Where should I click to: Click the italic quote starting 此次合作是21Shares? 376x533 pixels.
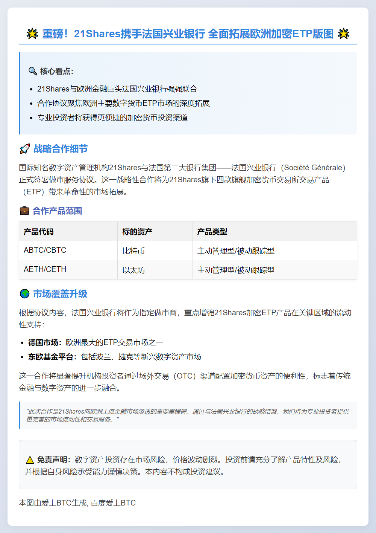[x=187, y=415]
